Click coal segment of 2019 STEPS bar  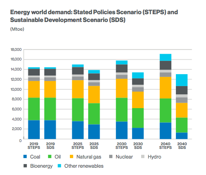[x=34, y=130]
